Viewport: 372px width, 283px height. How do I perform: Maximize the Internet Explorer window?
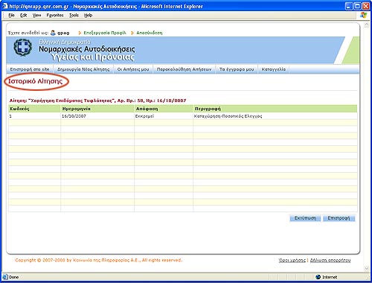pos(357,6)
